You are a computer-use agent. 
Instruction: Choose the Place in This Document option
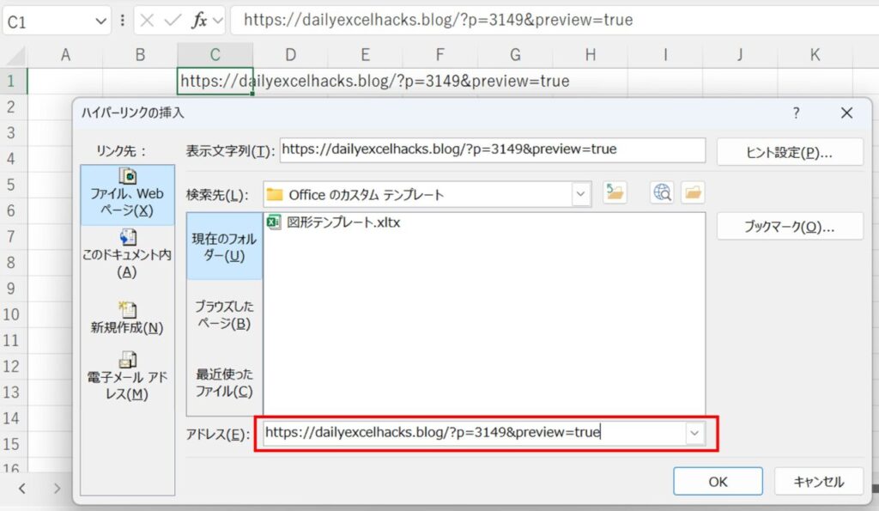point(127,253)
